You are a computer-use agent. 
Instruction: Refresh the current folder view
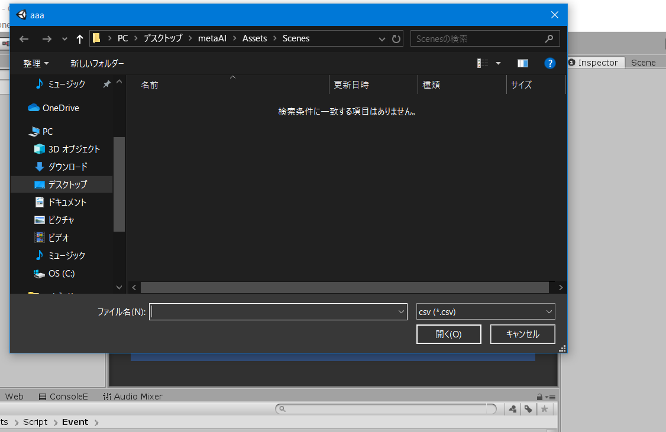point(396,38)
